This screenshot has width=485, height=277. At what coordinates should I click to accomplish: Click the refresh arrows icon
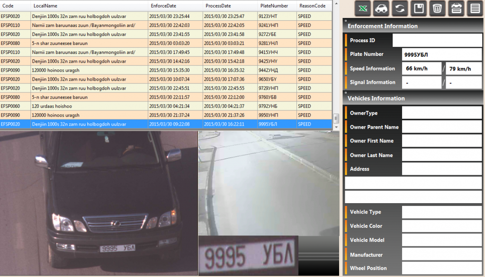coord(400,9)
